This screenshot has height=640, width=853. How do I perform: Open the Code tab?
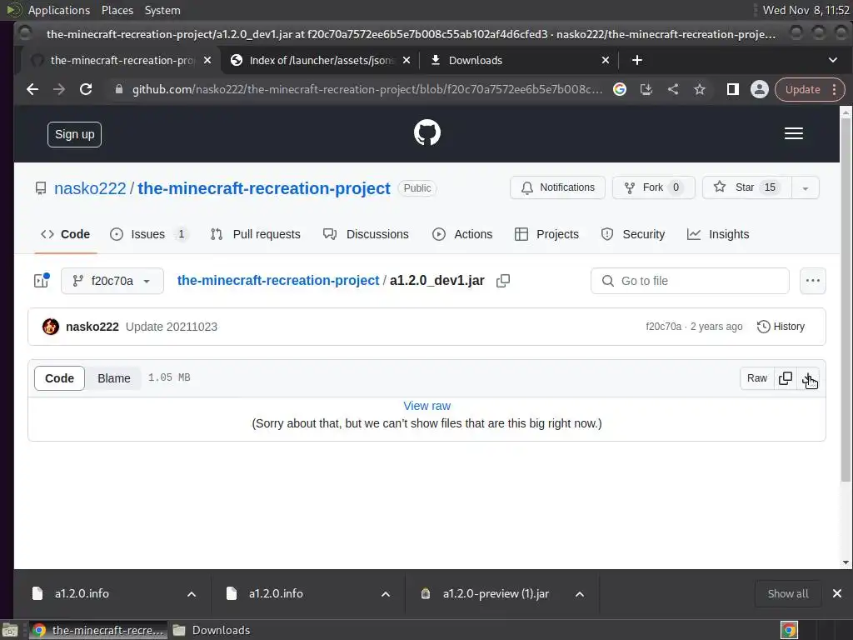(65, 234)
